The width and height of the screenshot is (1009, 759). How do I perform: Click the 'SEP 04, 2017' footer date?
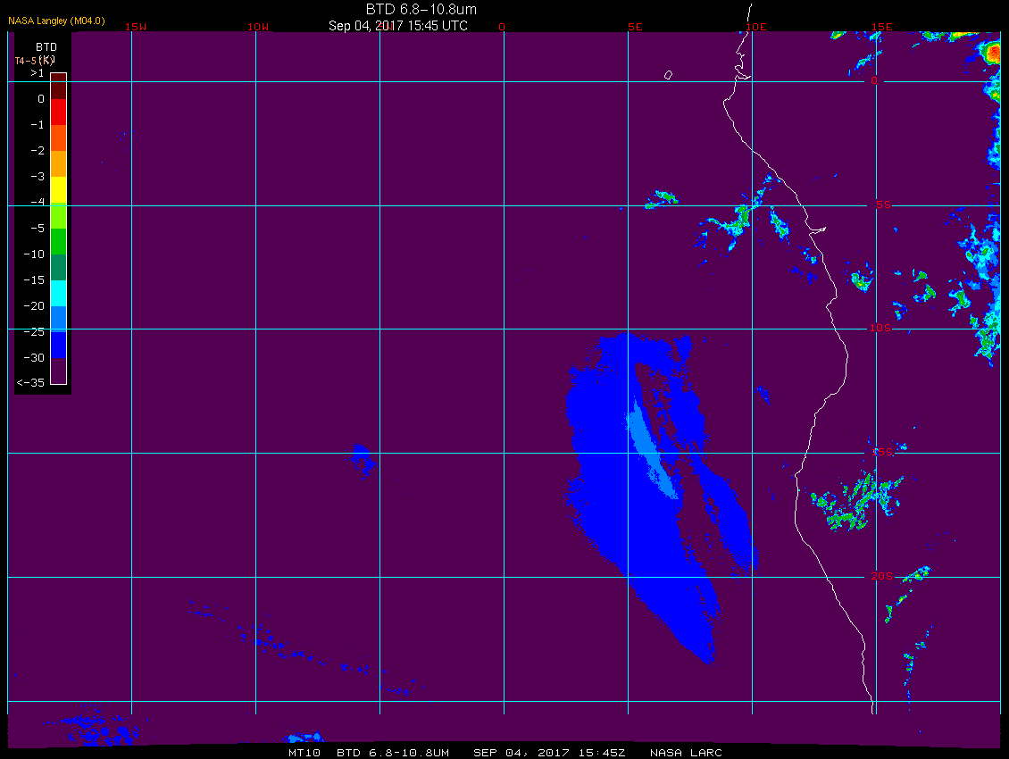click(522, 753)
